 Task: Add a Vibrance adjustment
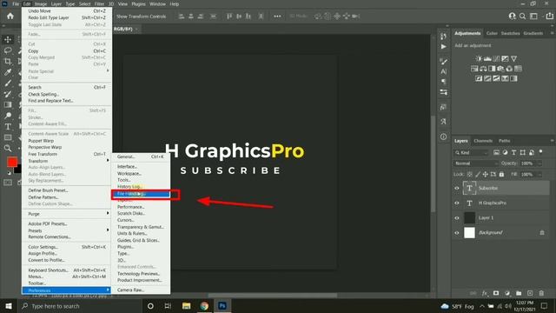click(513, 58)
